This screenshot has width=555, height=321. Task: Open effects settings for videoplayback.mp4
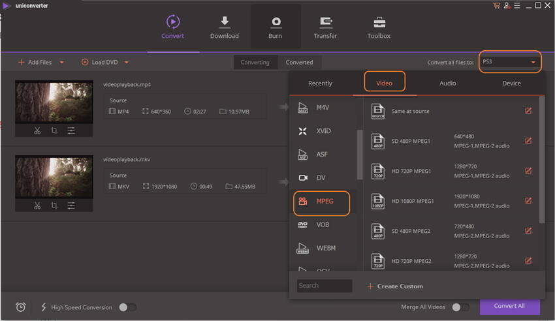(71, 130)
